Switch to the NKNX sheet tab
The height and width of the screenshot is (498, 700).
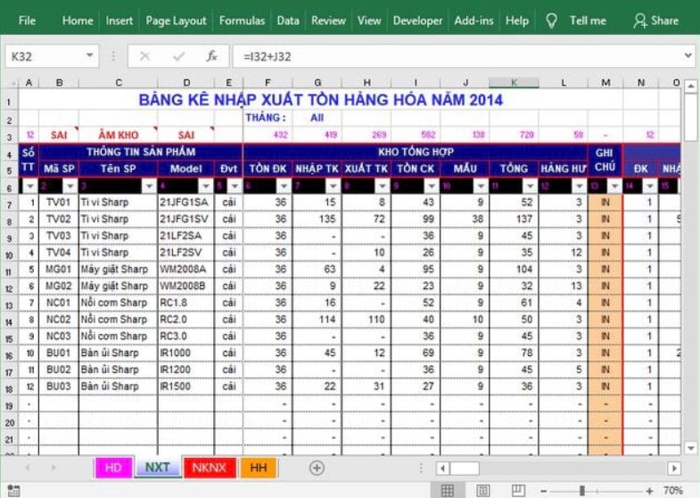209,468
